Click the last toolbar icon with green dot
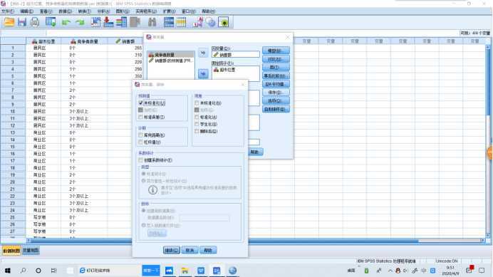The image size is (493, 277). pos(223,22)
